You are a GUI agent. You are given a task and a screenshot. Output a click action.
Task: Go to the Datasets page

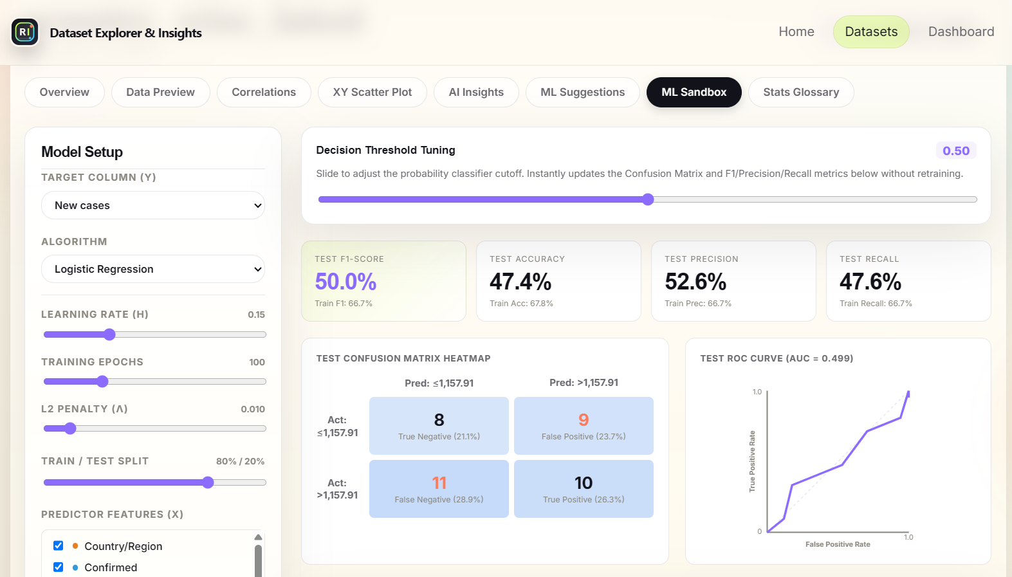coord(871,32)
